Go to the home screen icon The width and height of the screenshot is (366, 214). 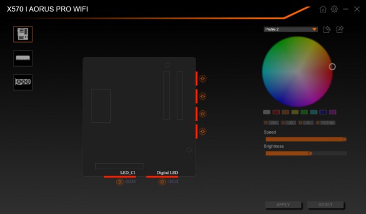(323, 9)
